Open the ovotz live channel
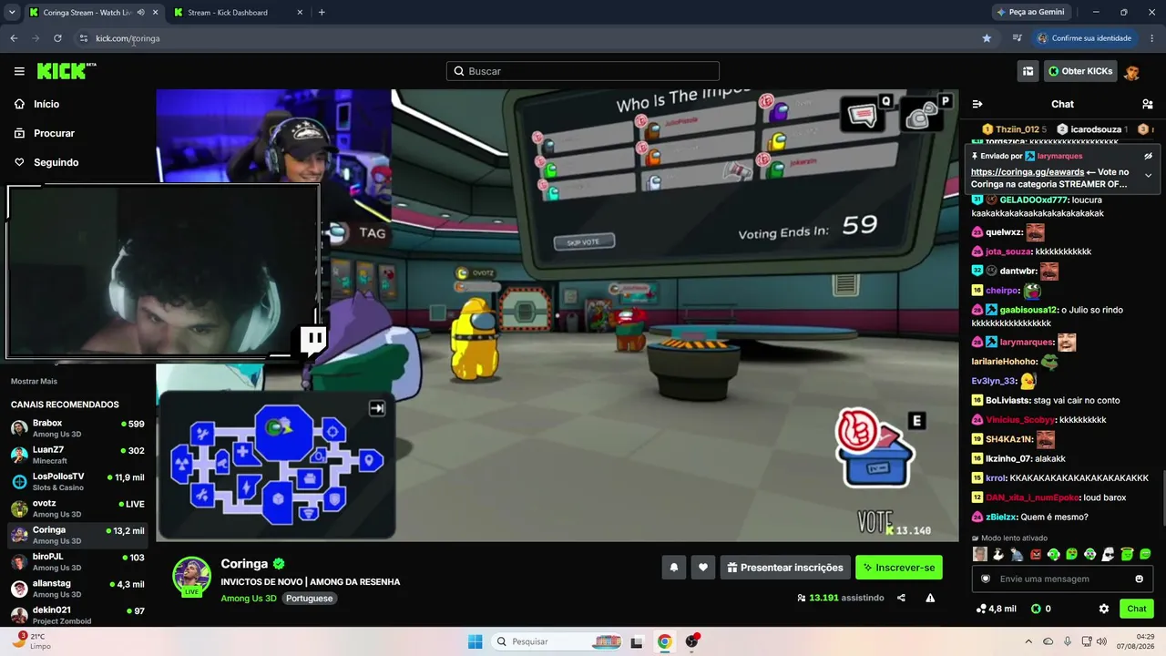Viewport: 1166px width, 656px height. tap(77, 507)
